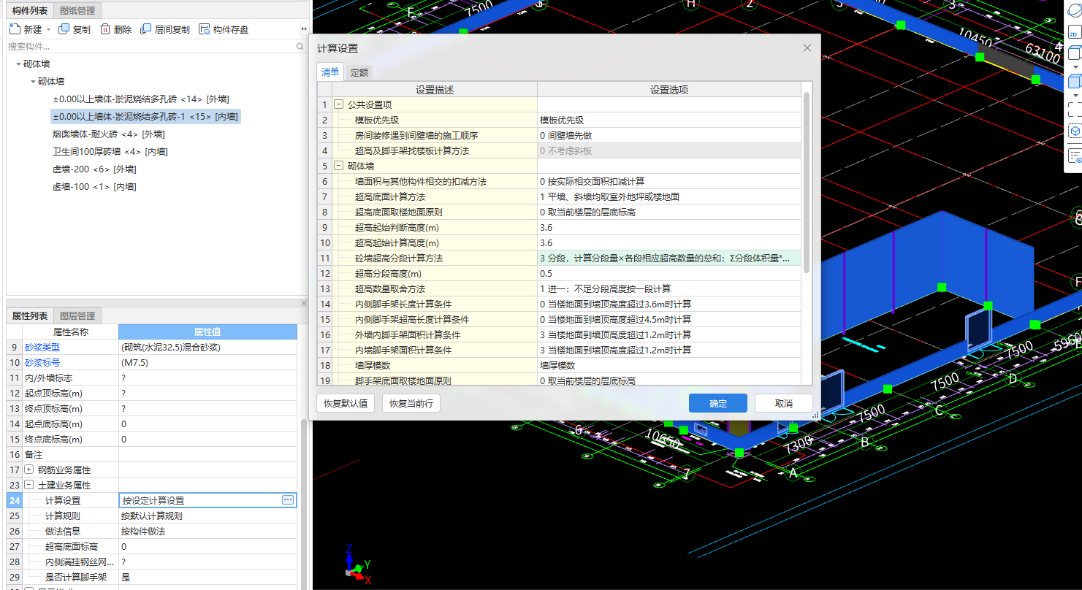Click the orbit view icon in right toolbar

pyautogui.click(x=1075, y=12)
